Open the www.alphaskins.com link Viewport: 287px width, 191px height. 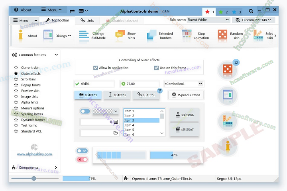[34, 154]
